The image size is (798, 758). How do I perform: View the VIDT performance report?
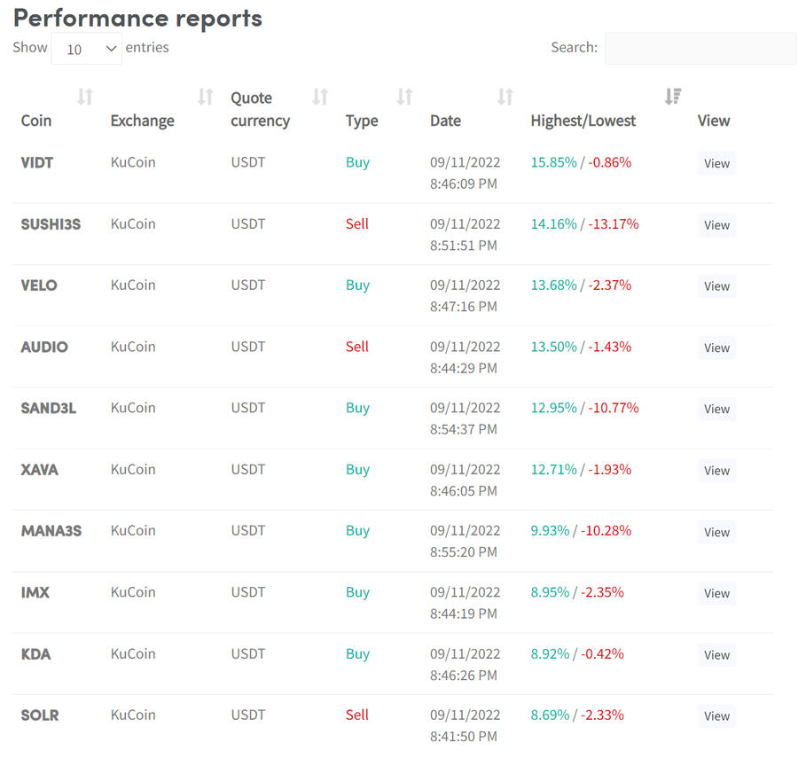click(x=716, y=163)
